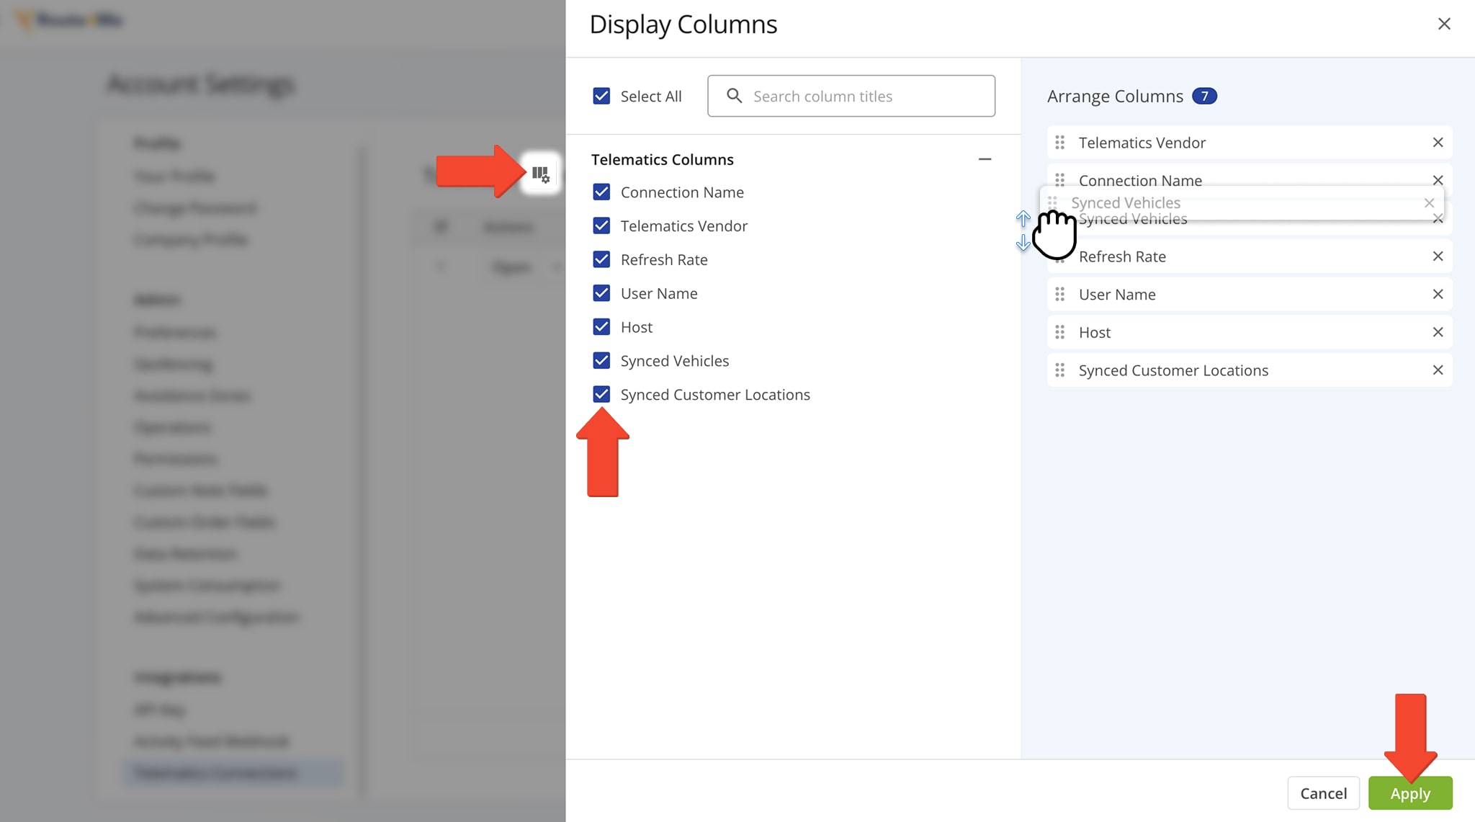Grab the drag handle next to Telematics Vendor
The image size is (1475, 822).
pyautogui.click(x=1059, y=143)
